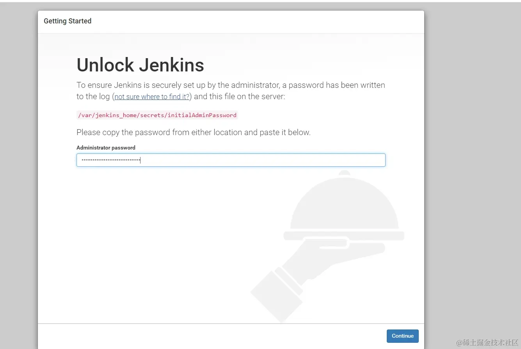Image resolution: width=521 pixels, height=349 pixels.
Task: Click the underlined help hyperlink in the paragraph
Action: point(151,96)
